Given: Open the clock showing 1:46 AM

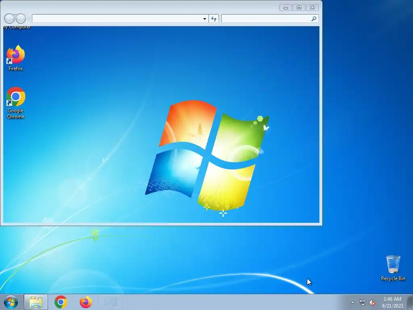Looking at the screenshot, I should 392,302.
